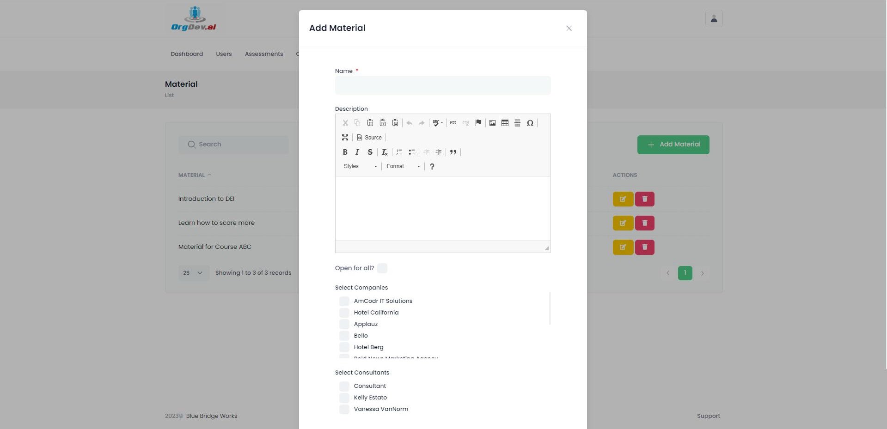
Task: Insert a block quote
Action: pos(453,152)
